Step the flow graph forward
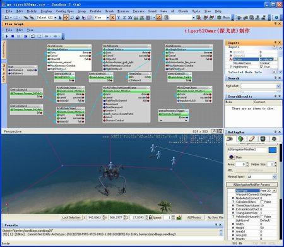 [x=26, y=36]
